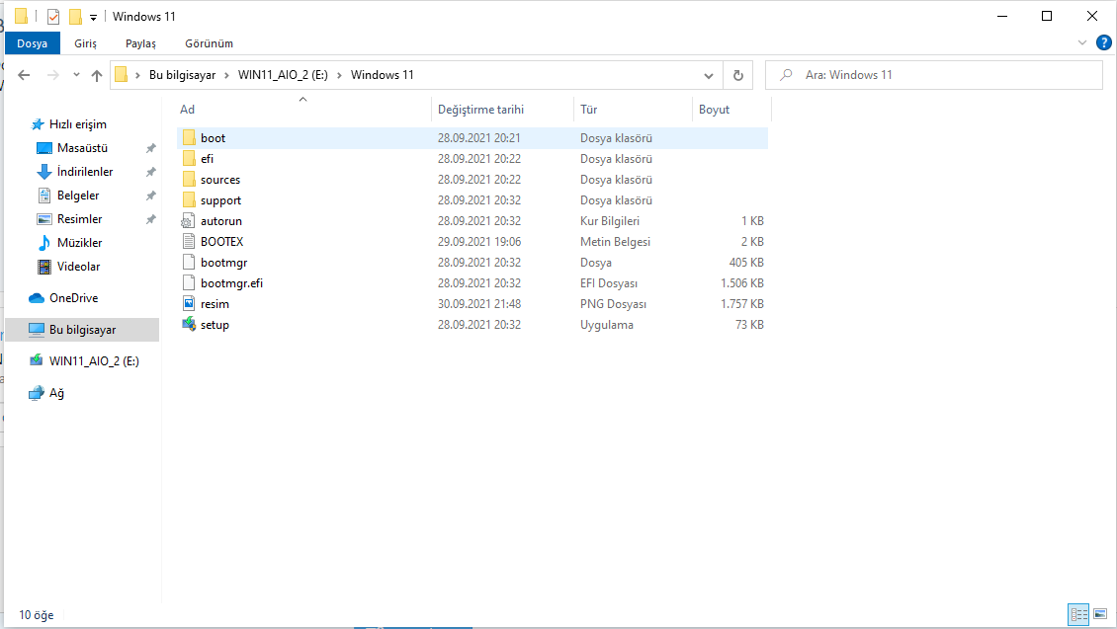Screen dimensions: 1117x629
Task: Click the 30.09.2021 21:48 date cell
Action: (478, 304)
